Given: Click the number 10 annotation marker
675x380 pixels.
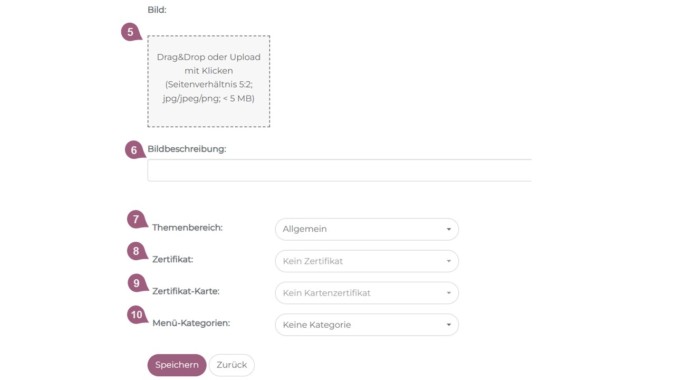Looking at the screenshot, I should [x=137, y=315].
